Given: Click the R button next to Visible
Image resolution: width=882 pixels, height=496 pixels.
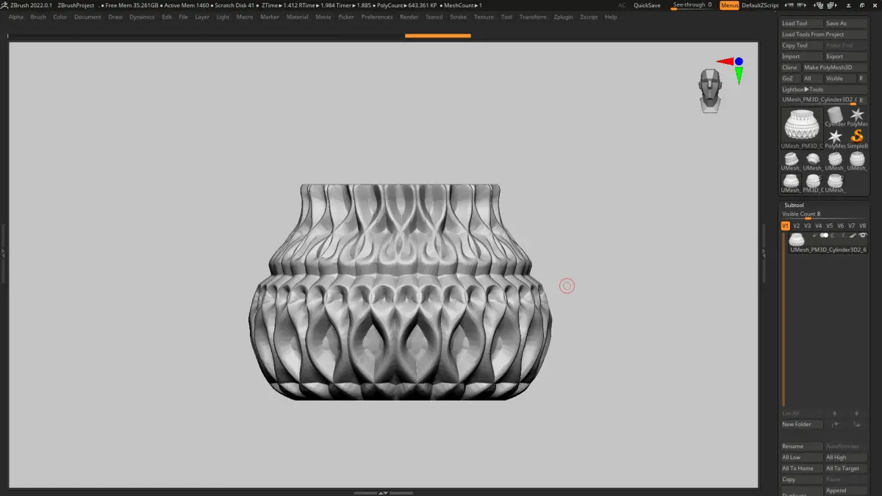Looking at the screenshot, I should (861, 79).
